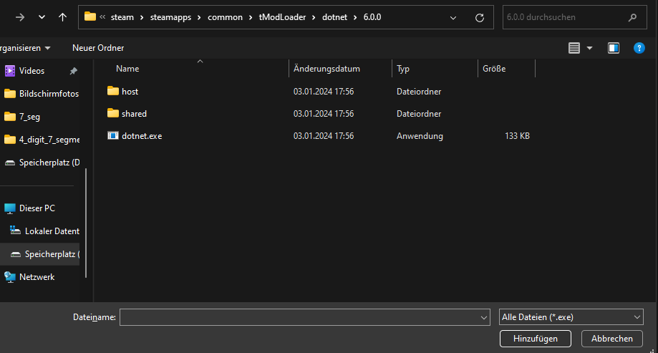Click the Videos sidebar icon

9,71
